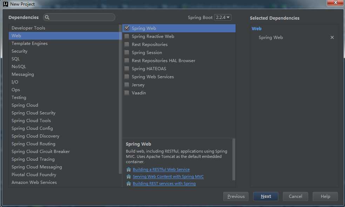Select the Ops category

point(64,89)
